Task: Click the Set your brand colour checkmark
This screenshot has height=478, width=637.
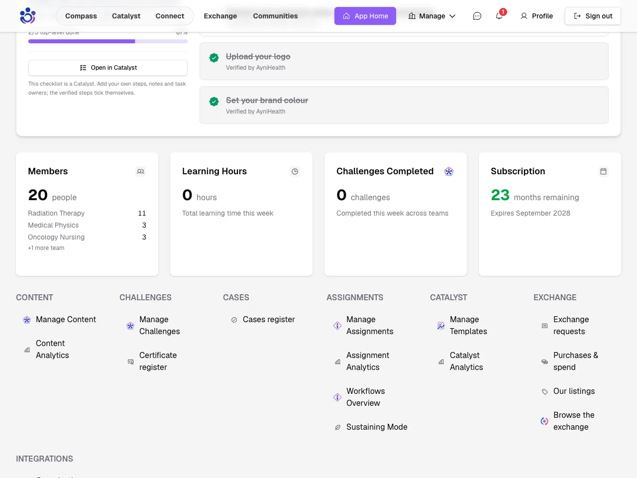Action: click(x=214, y=102)
